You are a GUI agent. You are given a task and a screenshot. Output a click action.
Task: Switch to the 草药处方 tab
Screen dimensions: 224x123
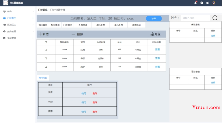click(x=119, y=25)
